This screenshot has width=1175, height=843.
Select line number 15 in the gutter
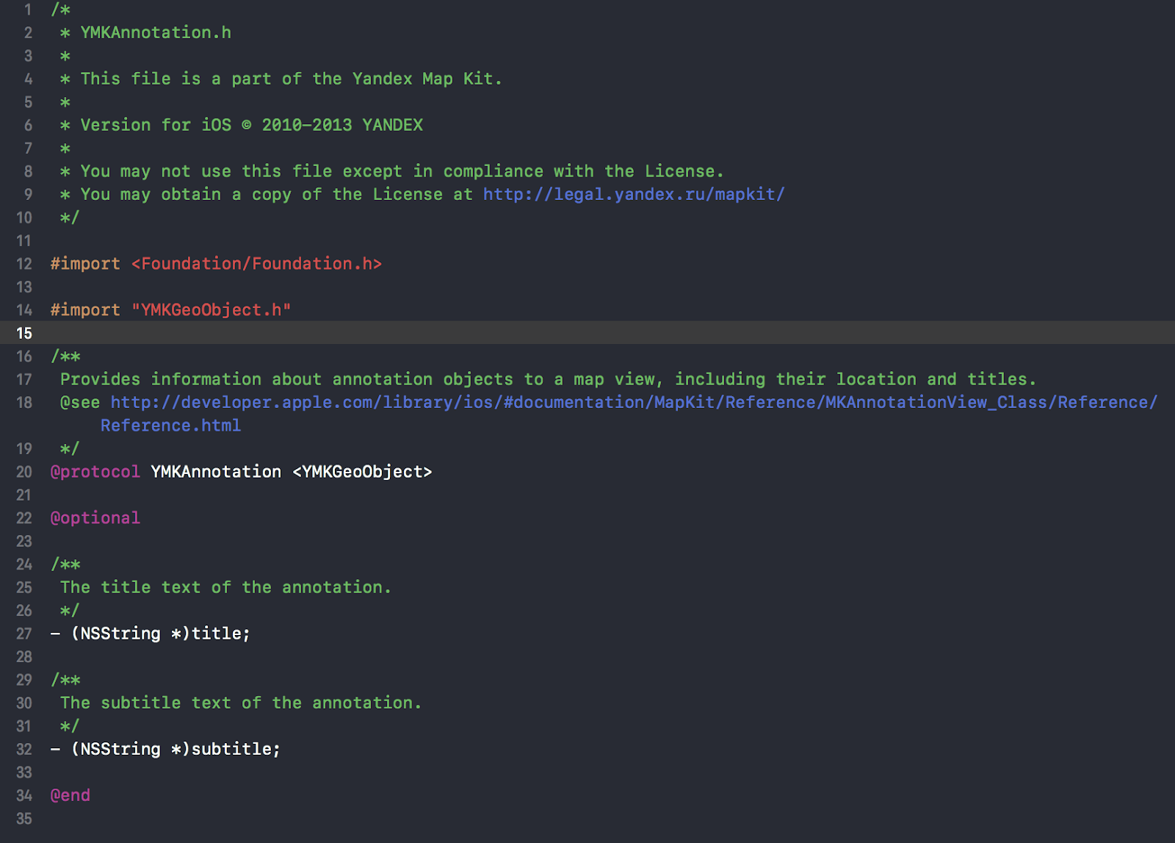click(x=24, y=333)
